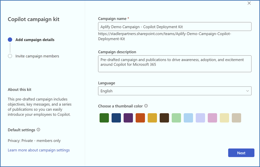This screenshot has width=260, height=167.
Task: Choose the pink thumbnail color
Action: 212,118
